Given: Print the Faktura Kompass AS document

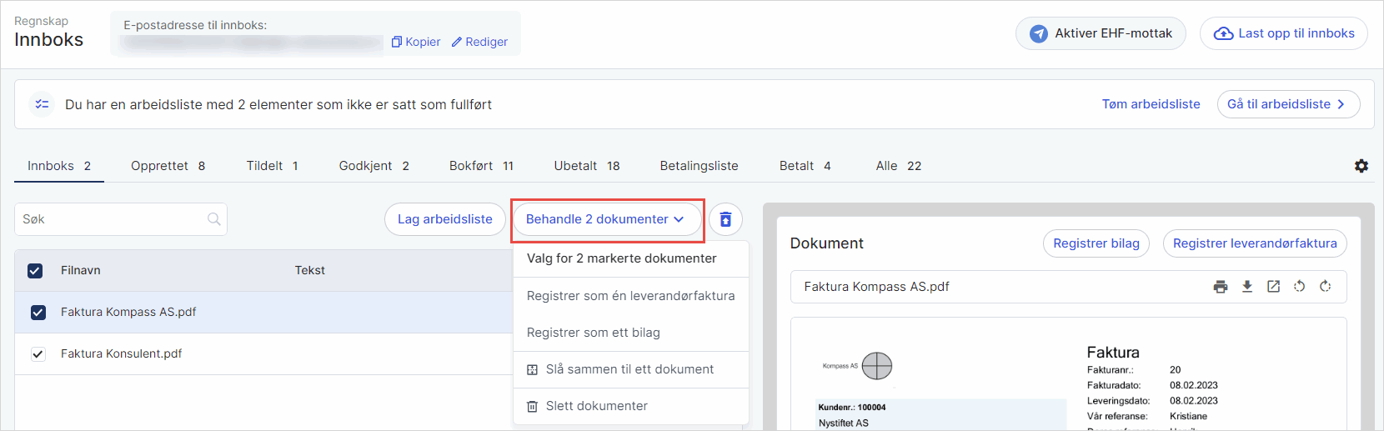Looking at the screenshot, I should click(x=1221, y=287).
